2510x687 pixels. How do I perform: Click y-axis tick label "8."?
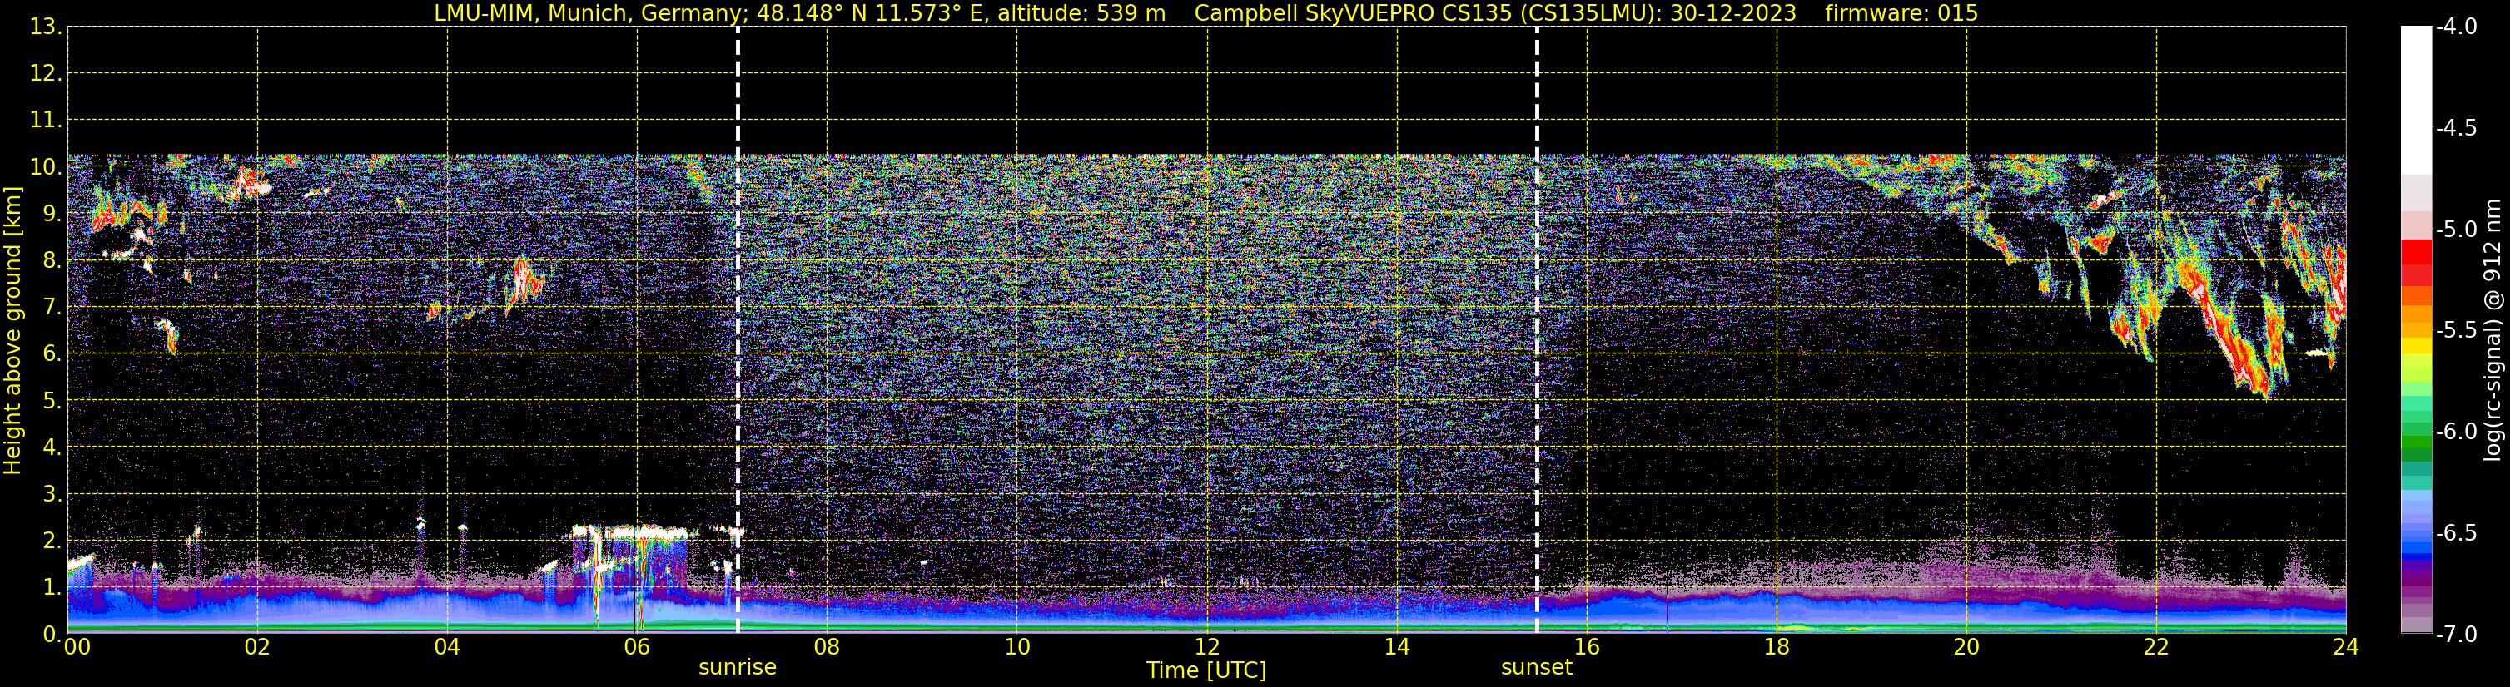[52, 261]
